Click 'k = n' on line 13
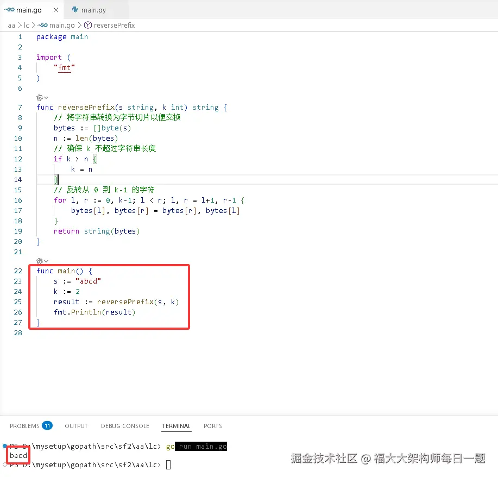This screenshot has height=477, width=498. tap(81, 170)
